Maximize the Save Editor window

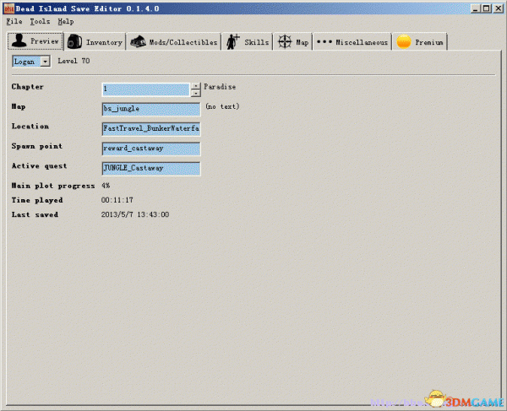(486, 8)
